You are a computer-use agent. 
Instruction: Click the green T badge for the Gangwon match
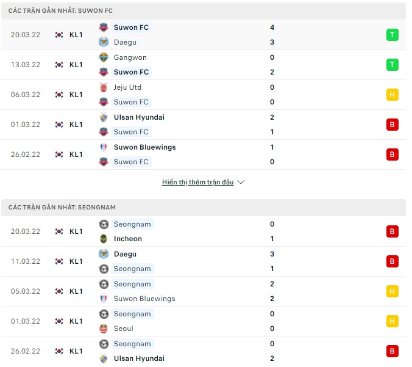point(392,65)
